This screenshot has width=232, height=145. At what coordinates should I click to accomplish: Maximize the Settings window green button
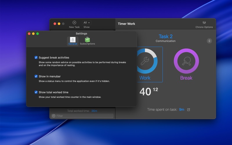point(38,34)
